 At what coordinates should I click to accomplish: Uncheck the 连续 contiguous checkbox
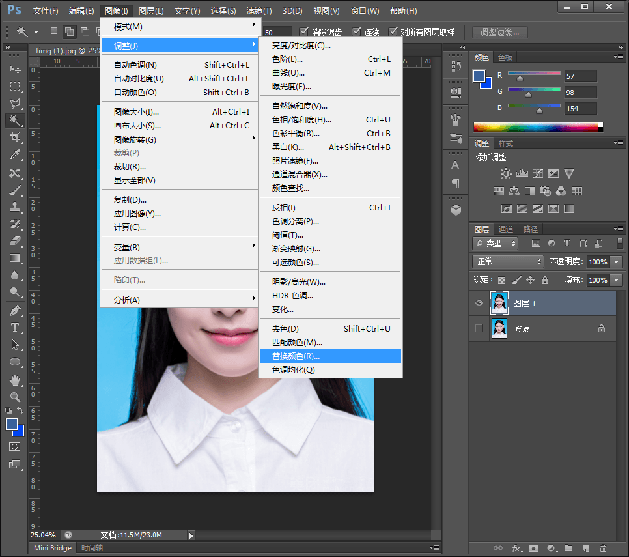pyautogui.click(x=356, y=31)
